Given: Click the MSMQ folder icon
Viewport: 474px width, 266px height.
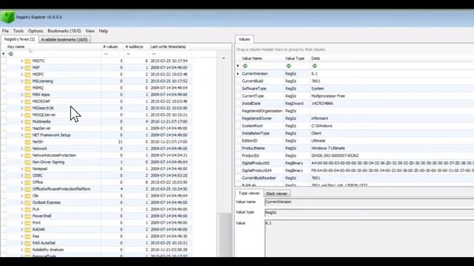Looking at the screenshot, I should [28, 88].
